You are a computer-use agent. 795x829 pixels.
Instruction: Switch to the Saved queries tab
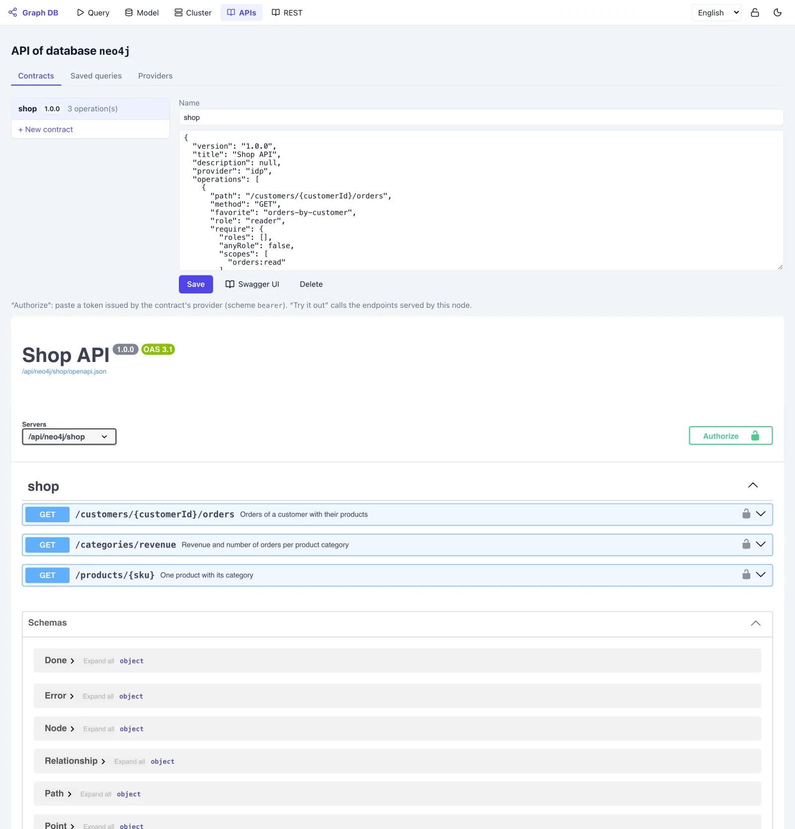coord(96,76)
